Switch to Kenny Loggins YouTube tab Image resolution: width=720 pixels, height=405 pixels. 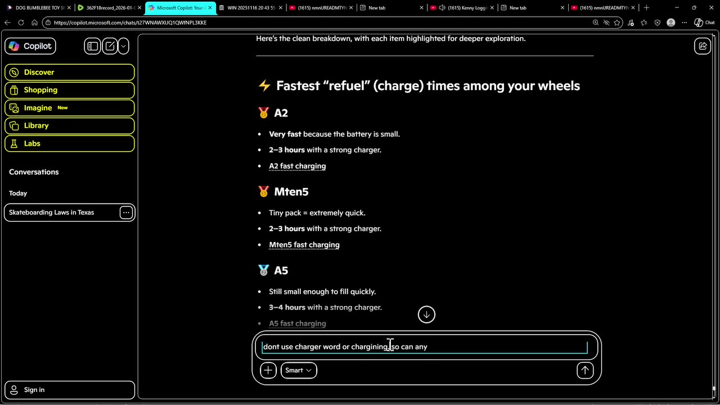point(461,8)
